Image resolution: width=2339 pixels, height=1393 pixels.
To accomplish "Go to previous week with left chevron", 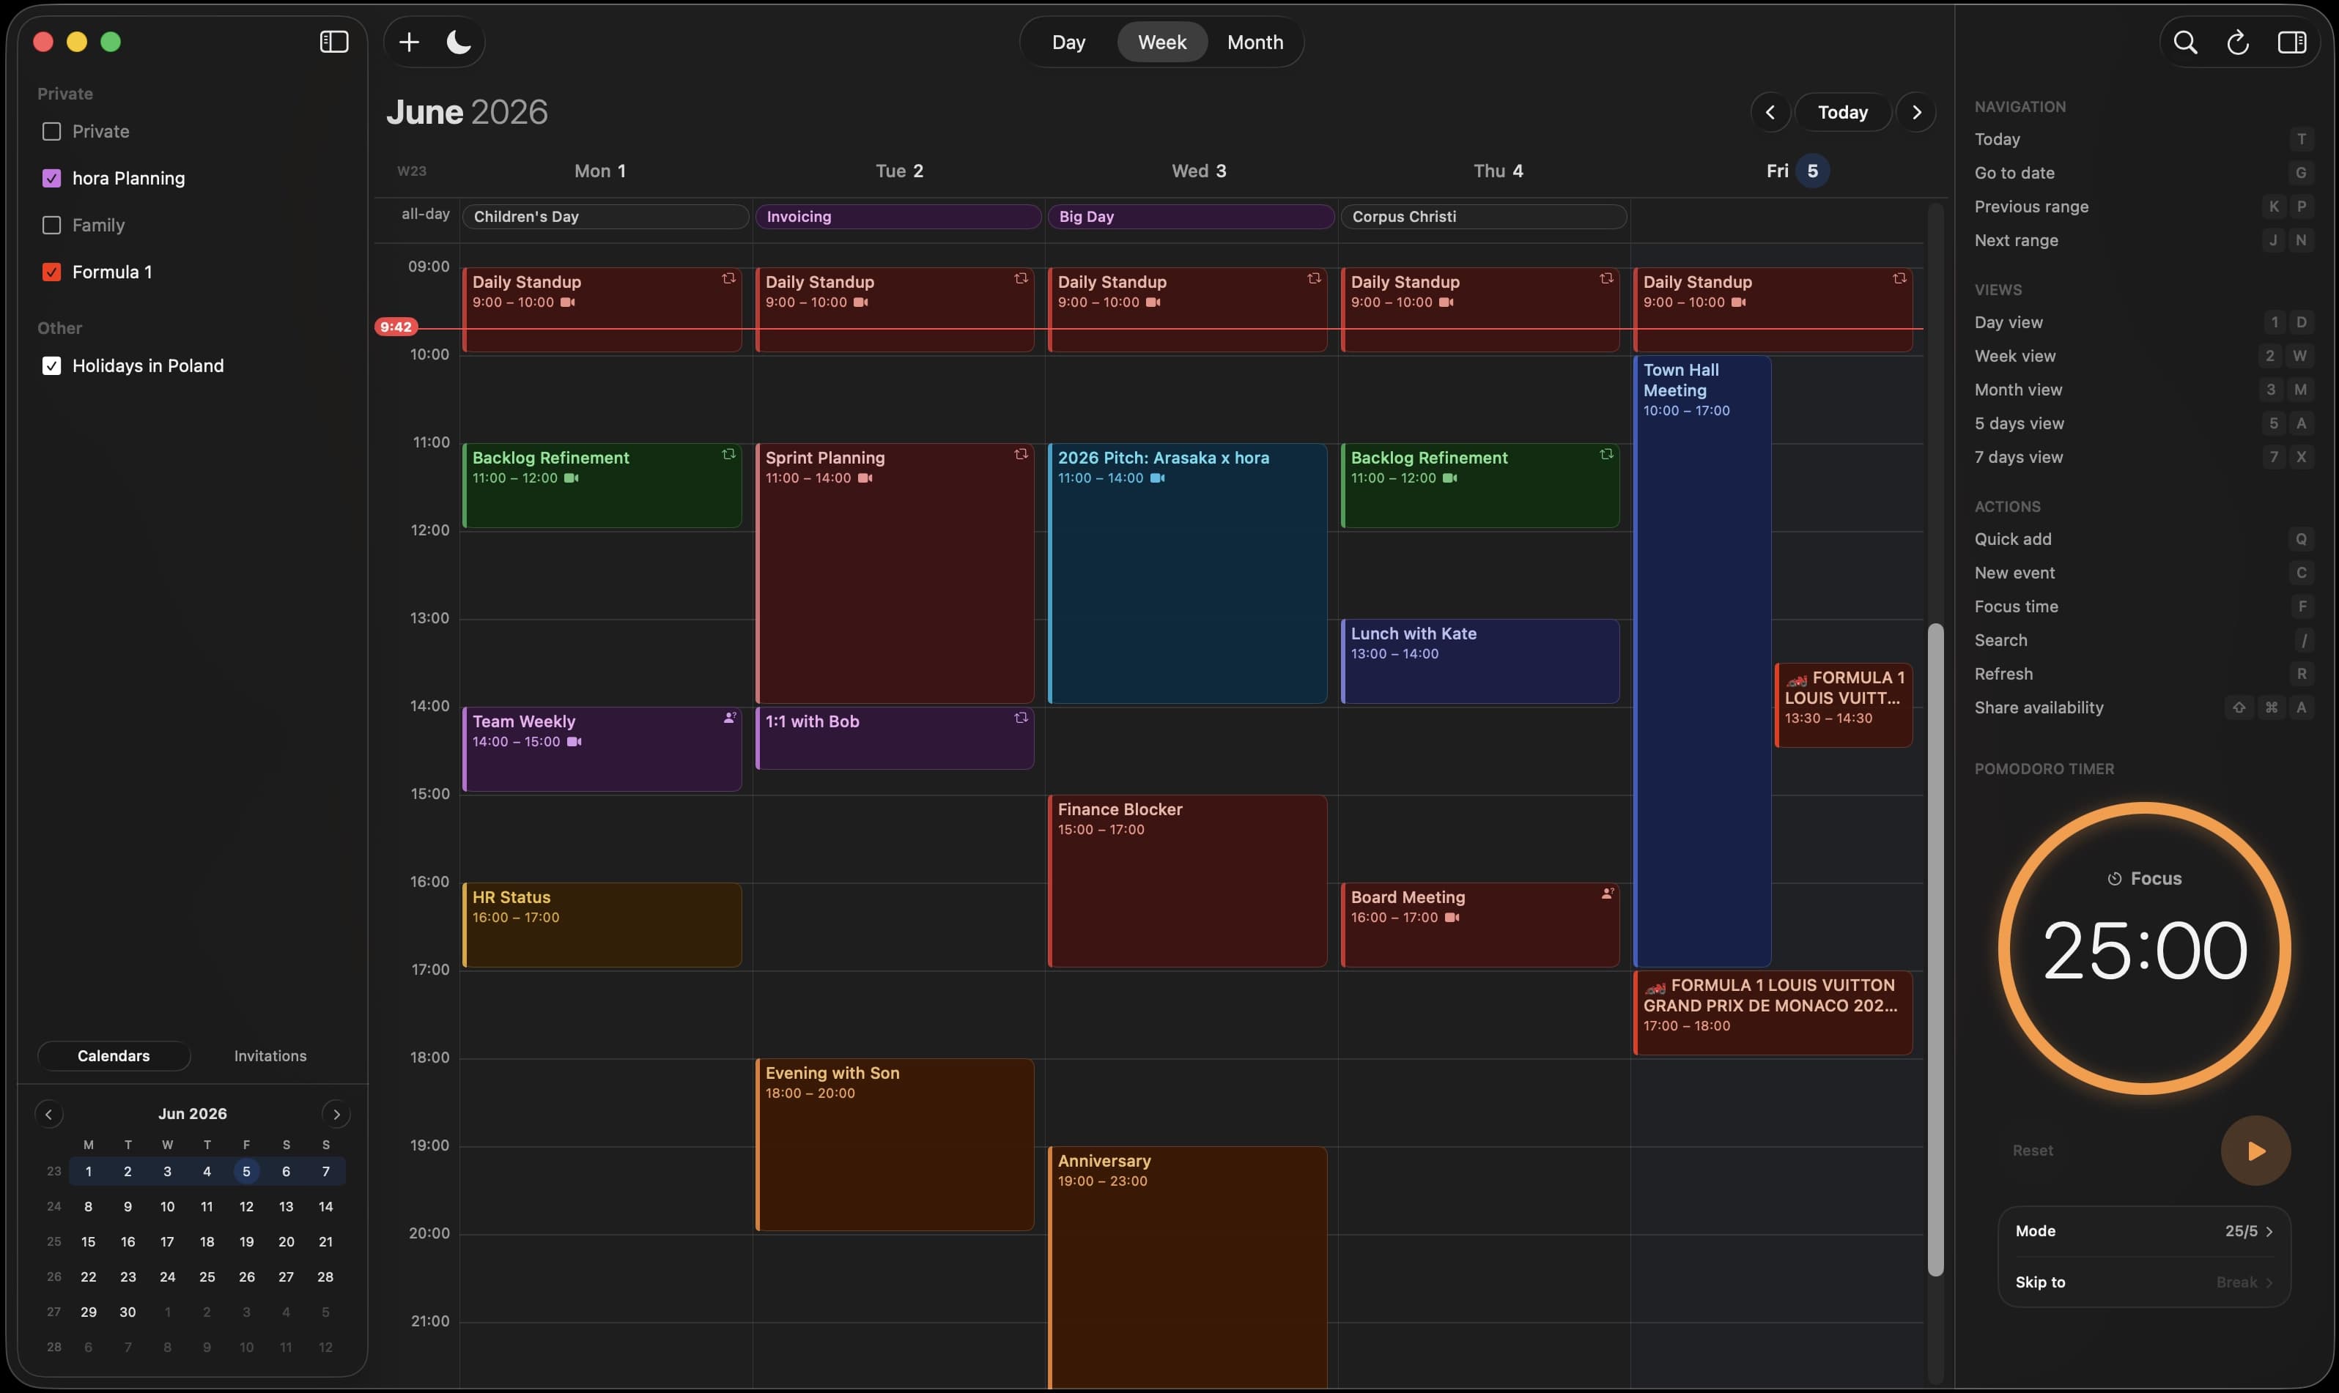I will (x=1770, y=113).
